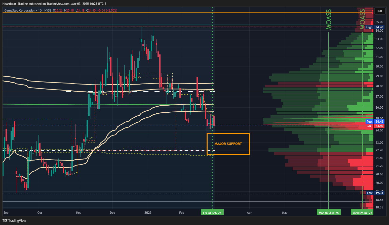Select the MAJOR SUPPORT annotation text
Viewport: 389px width, 225px height.
coord(228,144)
